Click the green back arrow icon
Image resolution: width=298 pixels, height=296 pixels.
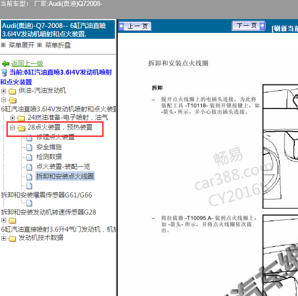tap(5, 64)
